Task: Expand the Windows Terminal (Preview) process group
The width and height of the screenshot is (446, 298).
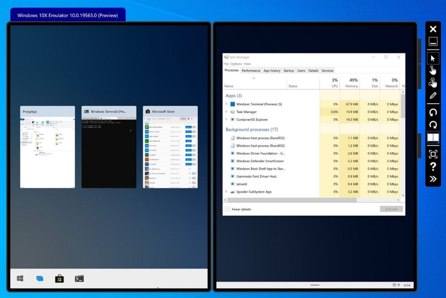Action: tap(226, 104)
